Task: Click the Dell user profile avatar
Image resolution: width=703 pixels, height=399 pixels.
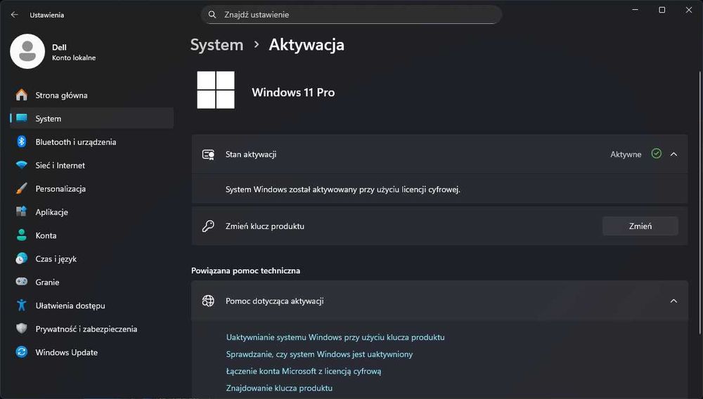Action: [x=27, y=51]
